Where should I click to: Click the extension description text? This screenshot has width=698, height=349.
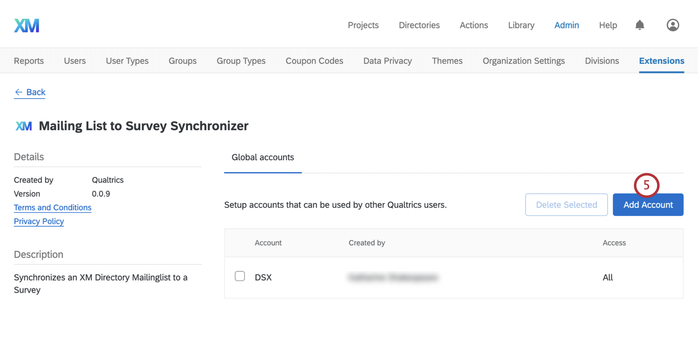click(x=101, y=284)
